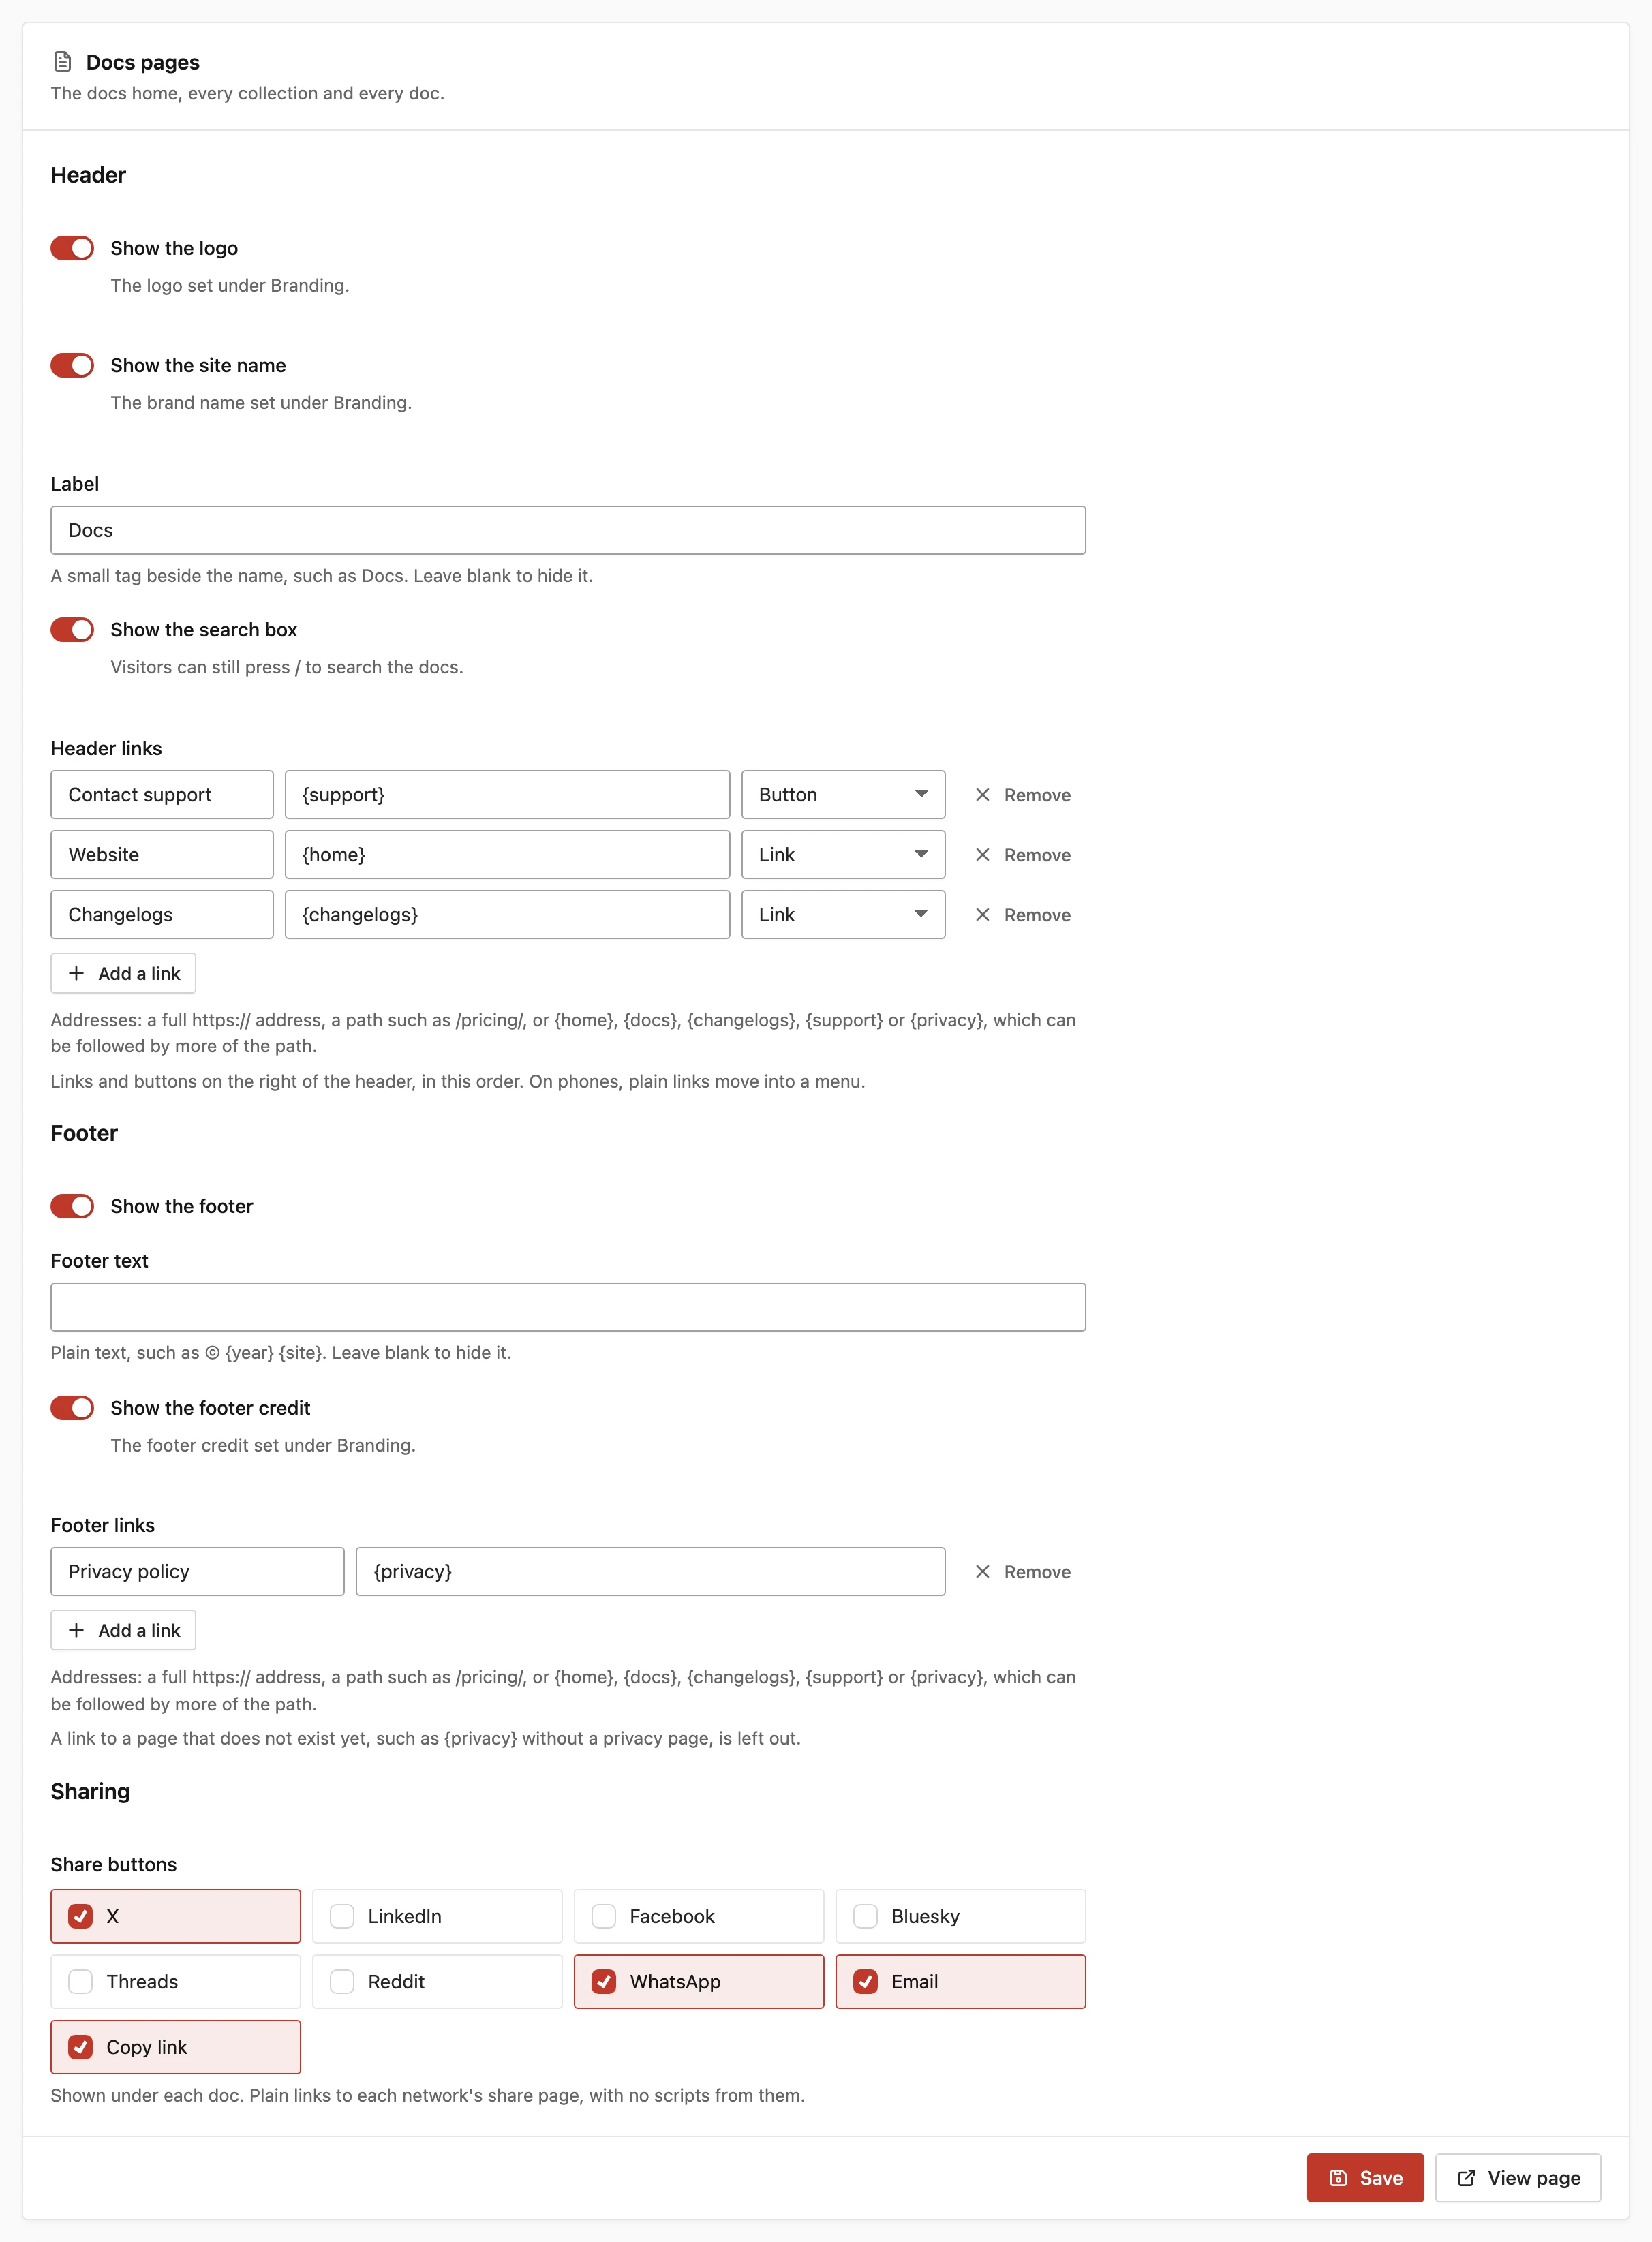
Task: Uncheck the WhatsApp share checkbox
Action: [604, 1982]
